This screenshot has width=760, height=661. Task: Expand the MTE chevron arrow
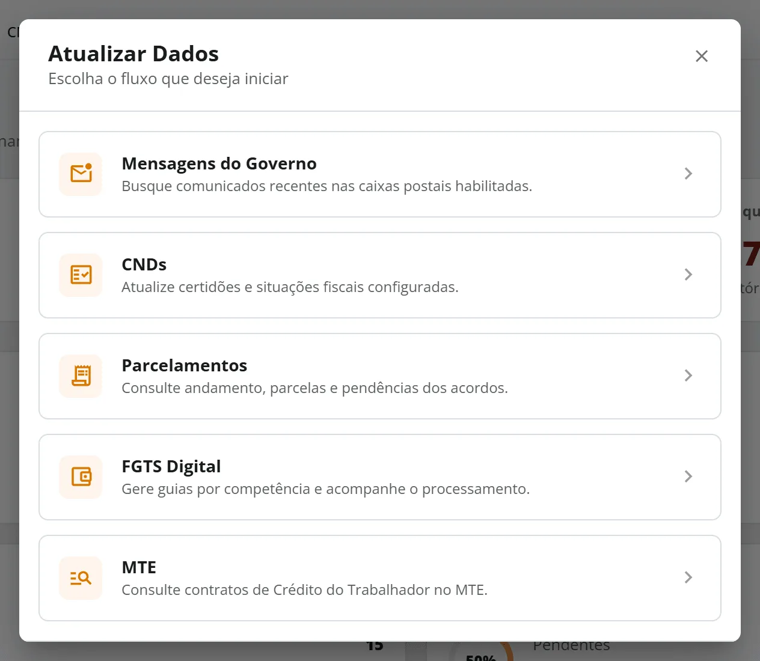(x=688, y=577)
